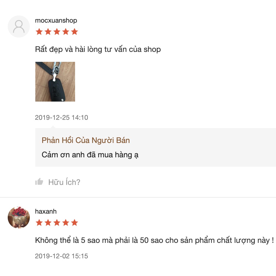Screen dimensions: 276x276
Task: Click mocxuanshop's default avatar icon
Action: coord(19,26)
